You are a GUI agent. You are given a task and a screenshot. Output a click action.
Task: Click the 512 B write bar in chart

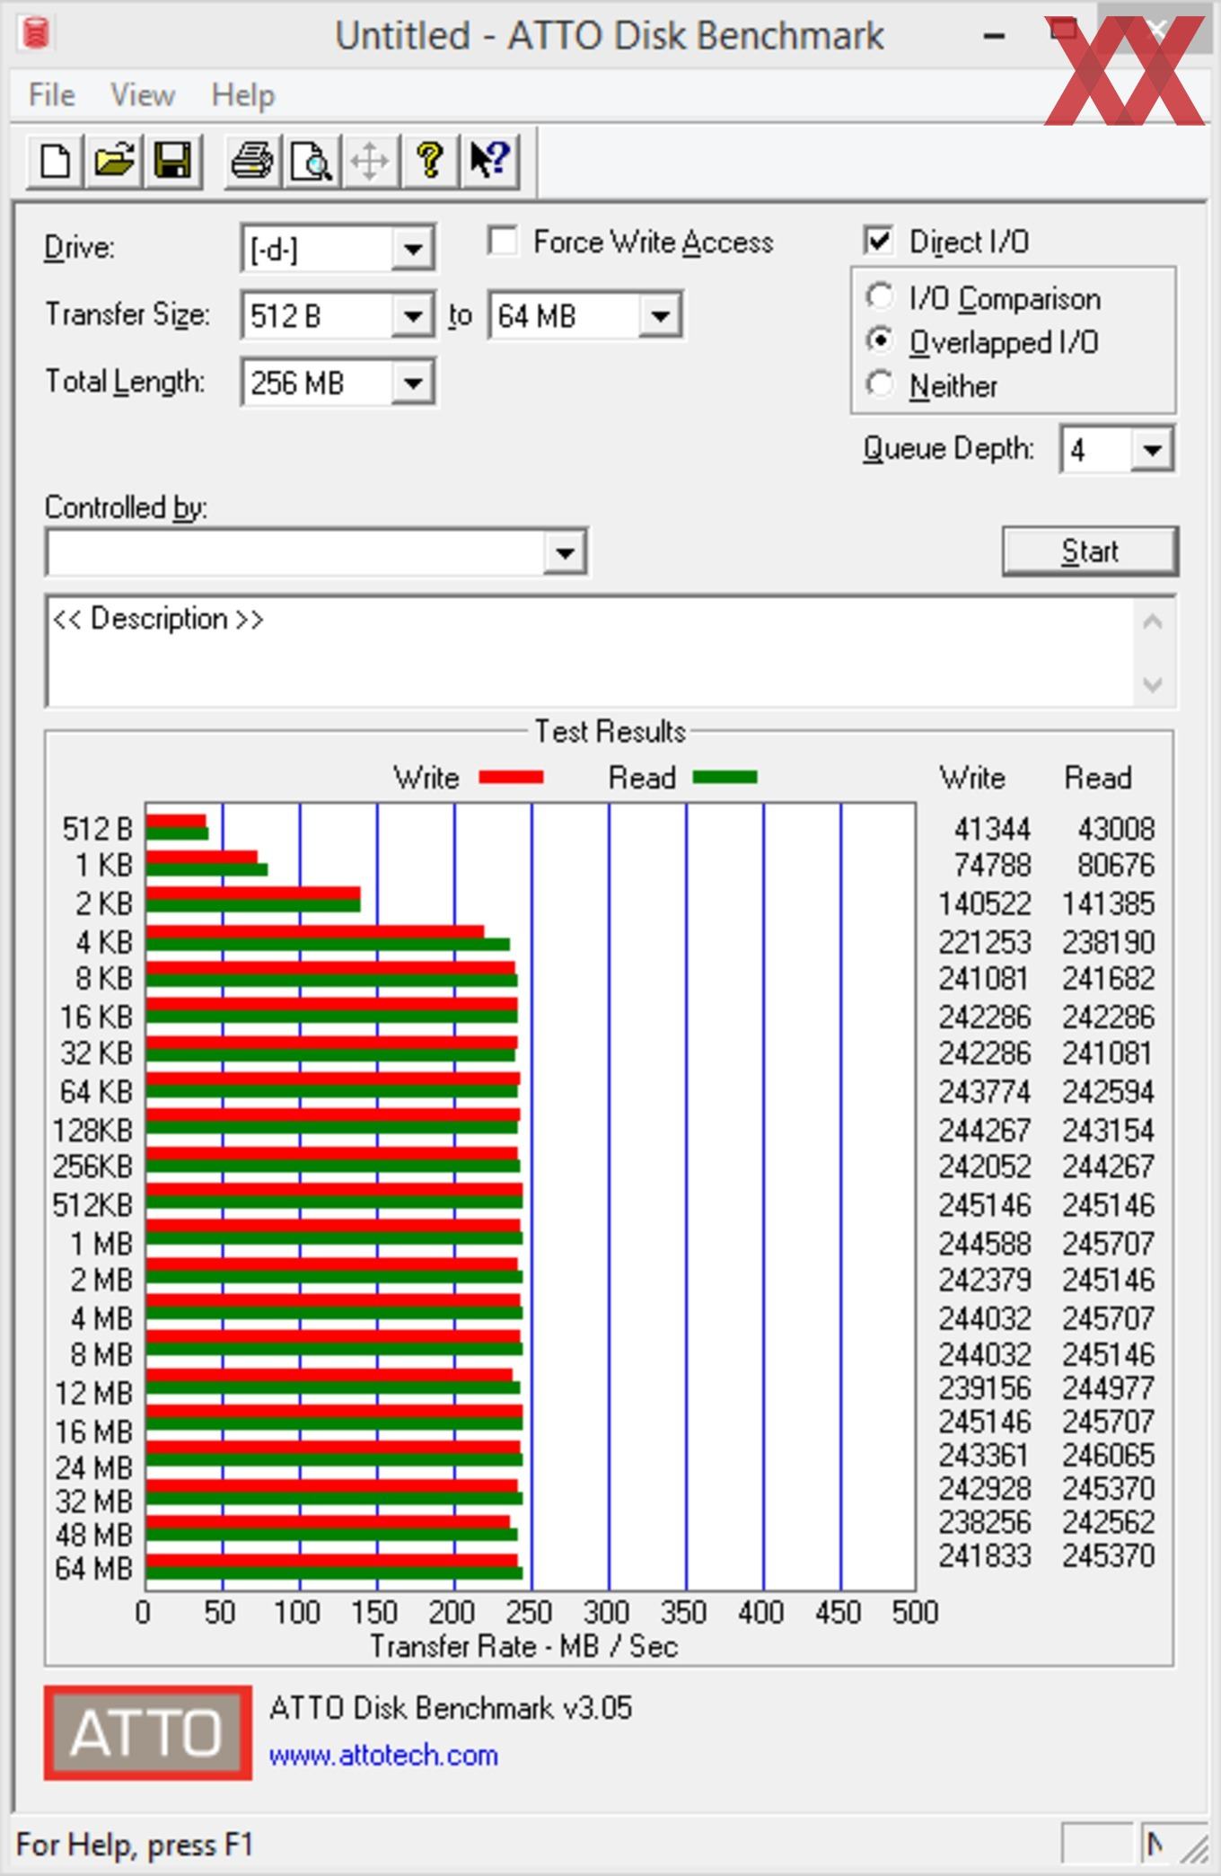[x=176, y=821]
